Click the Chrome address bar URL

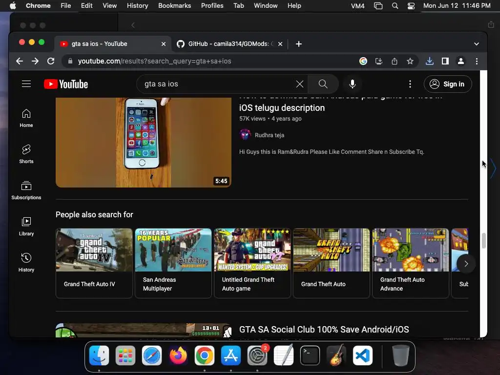tap(155, 61)
